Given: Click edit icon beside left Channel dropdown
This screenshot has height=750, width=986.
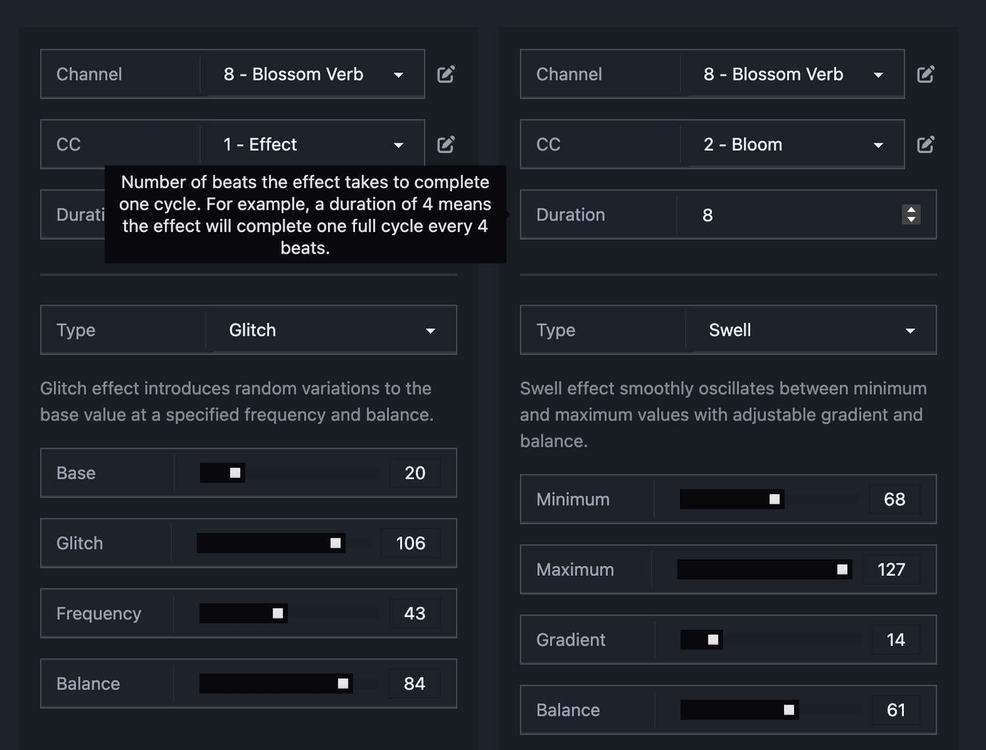Looking at the screenshot, I should 446,74.
